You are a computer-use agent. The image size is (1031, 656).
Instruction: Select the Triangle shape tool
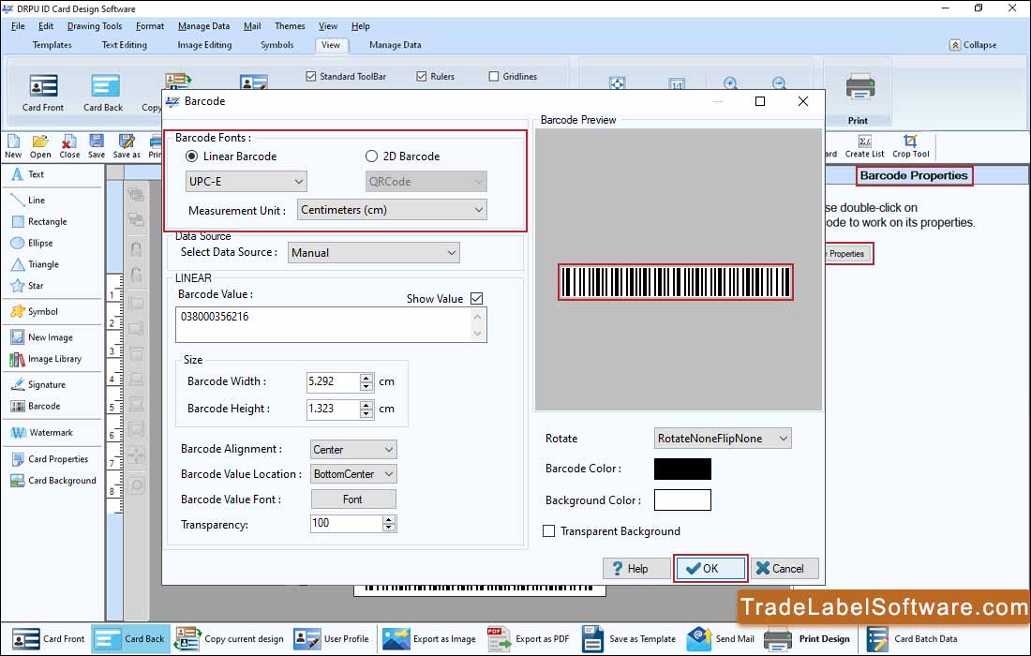pyautogui.click(x=35, y=264)
